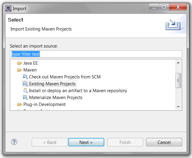This screenshot has height=158, width=192.
Task: Click the Install or deploy artifact icon
Action: click(25, 90)
